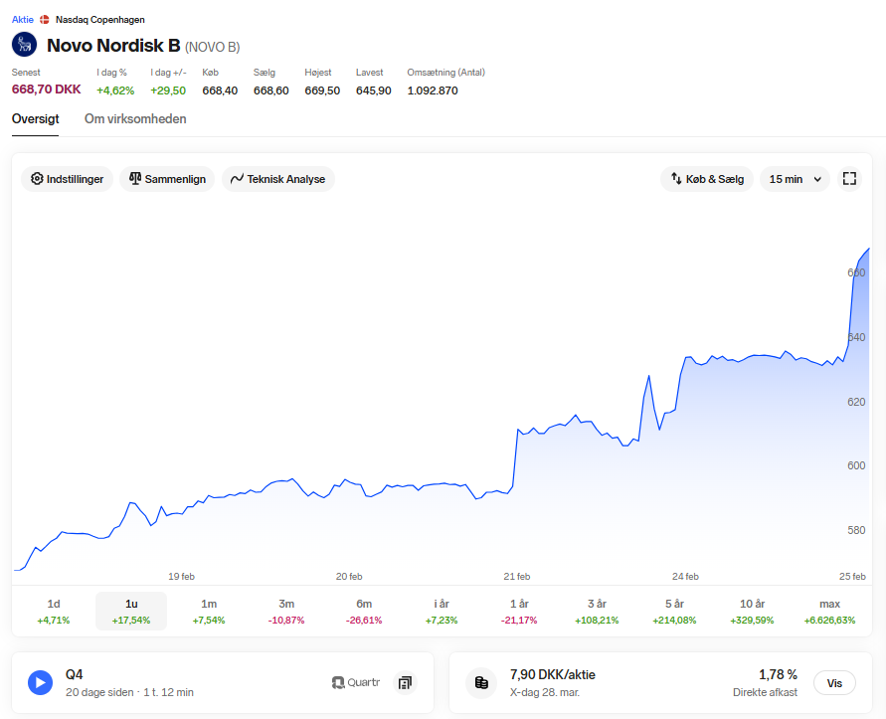Image resolution: width=886 pixels, height=719 pixels.
Task: Select the 1u time range
Action: pos(131,611)
